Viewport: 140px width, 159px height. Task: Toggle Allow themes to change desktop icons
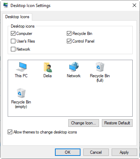(10, 132)
